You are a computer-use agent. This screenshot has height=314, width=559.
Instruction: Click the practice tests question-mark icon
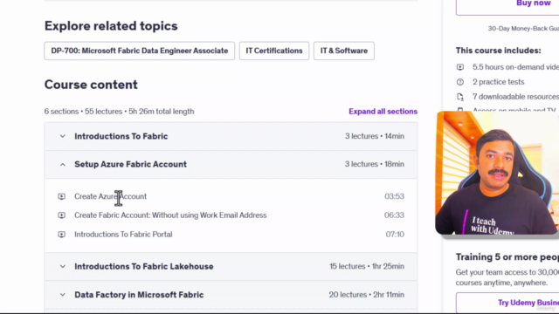coord(460,82)
